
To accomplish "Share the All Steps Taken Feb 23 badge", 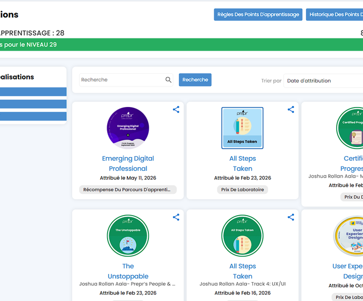I will (291, 110).
